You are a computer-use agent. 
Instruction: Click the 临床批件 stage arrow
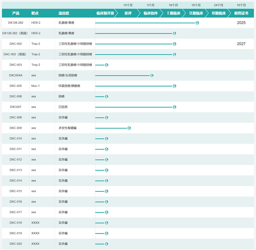click(x=151, y=13)
